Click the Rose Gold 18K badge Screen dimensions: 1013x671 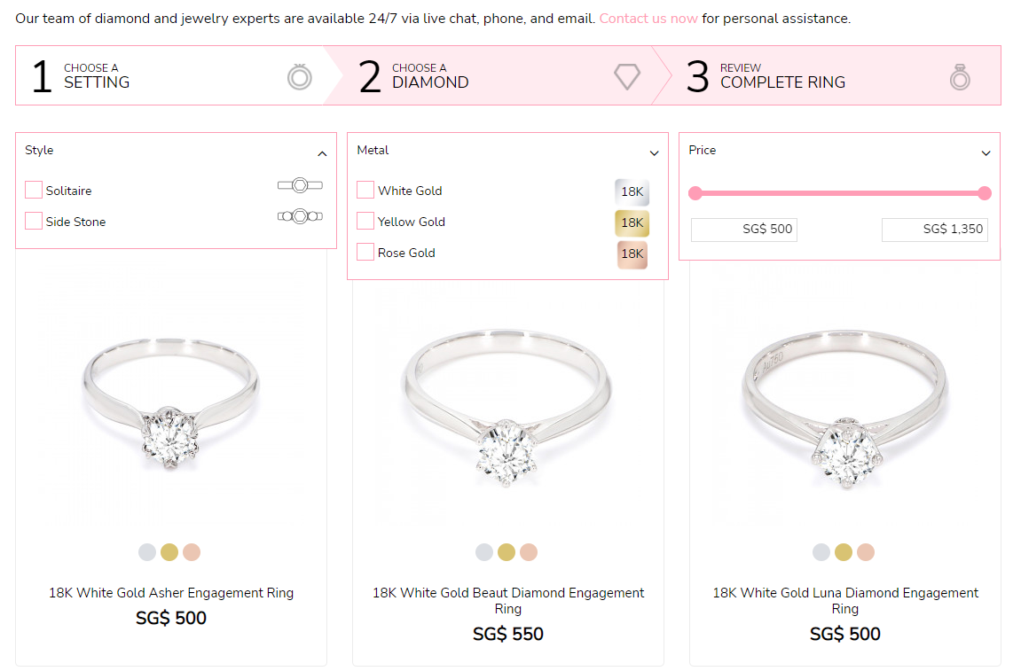pyautogui.click(x=632, y=254)
